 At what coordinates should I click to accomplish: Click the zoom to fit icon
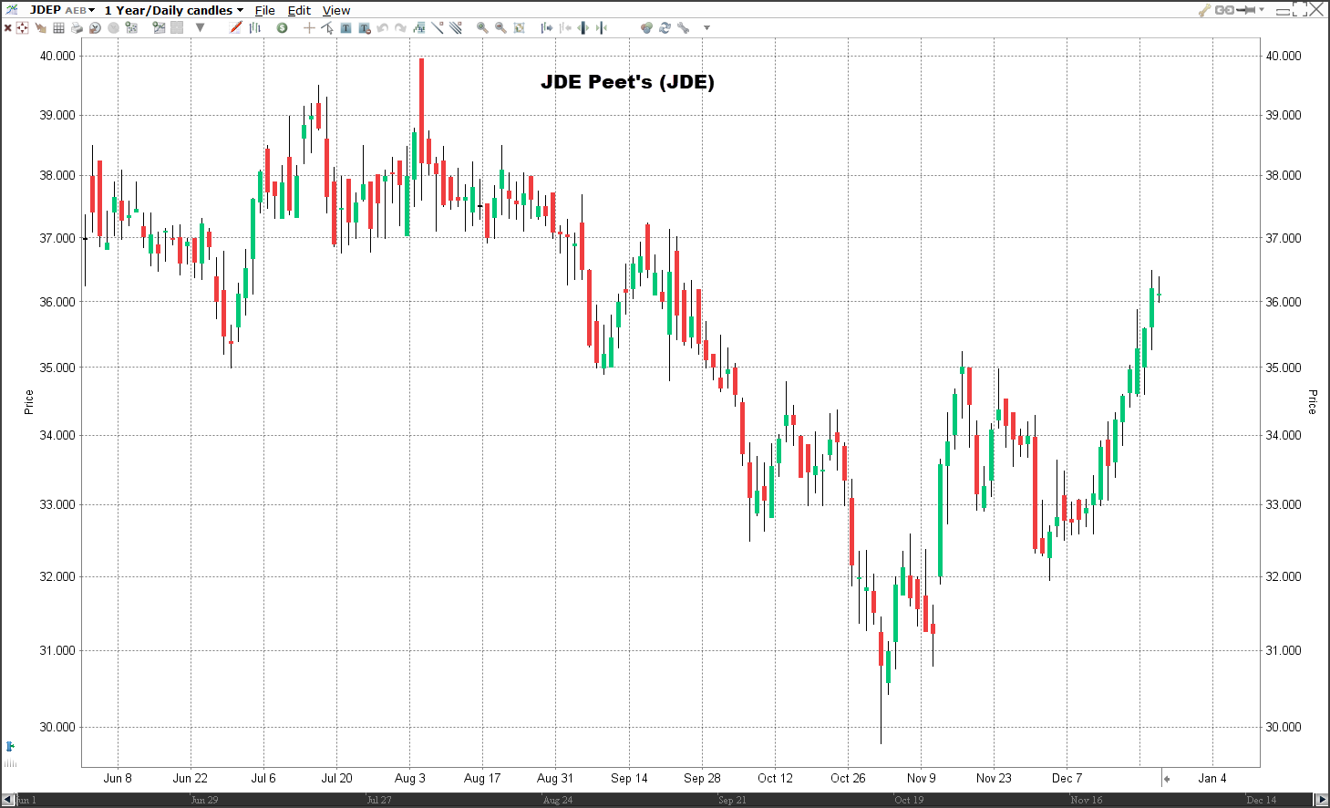pyautogui.click(x=519, y=28)
